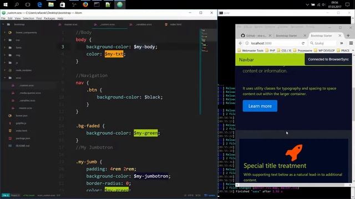Open gulpfile.js in the tree view
The width and height of the screenshot is (355, 199).
click(x=21, y=123)
